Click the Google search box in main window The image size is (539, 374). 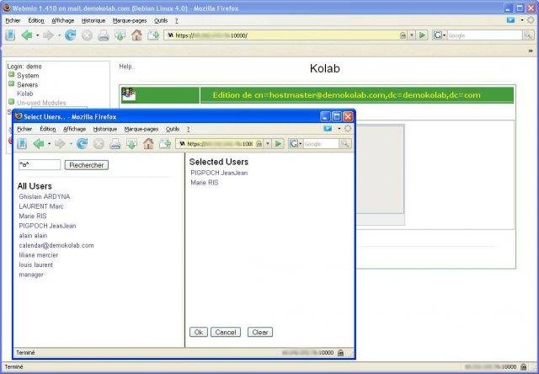click(x=484, y=35)
